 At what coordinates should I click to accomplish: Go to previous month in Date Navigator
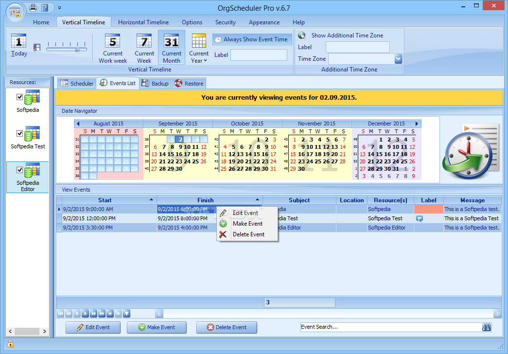click(78, 124)
